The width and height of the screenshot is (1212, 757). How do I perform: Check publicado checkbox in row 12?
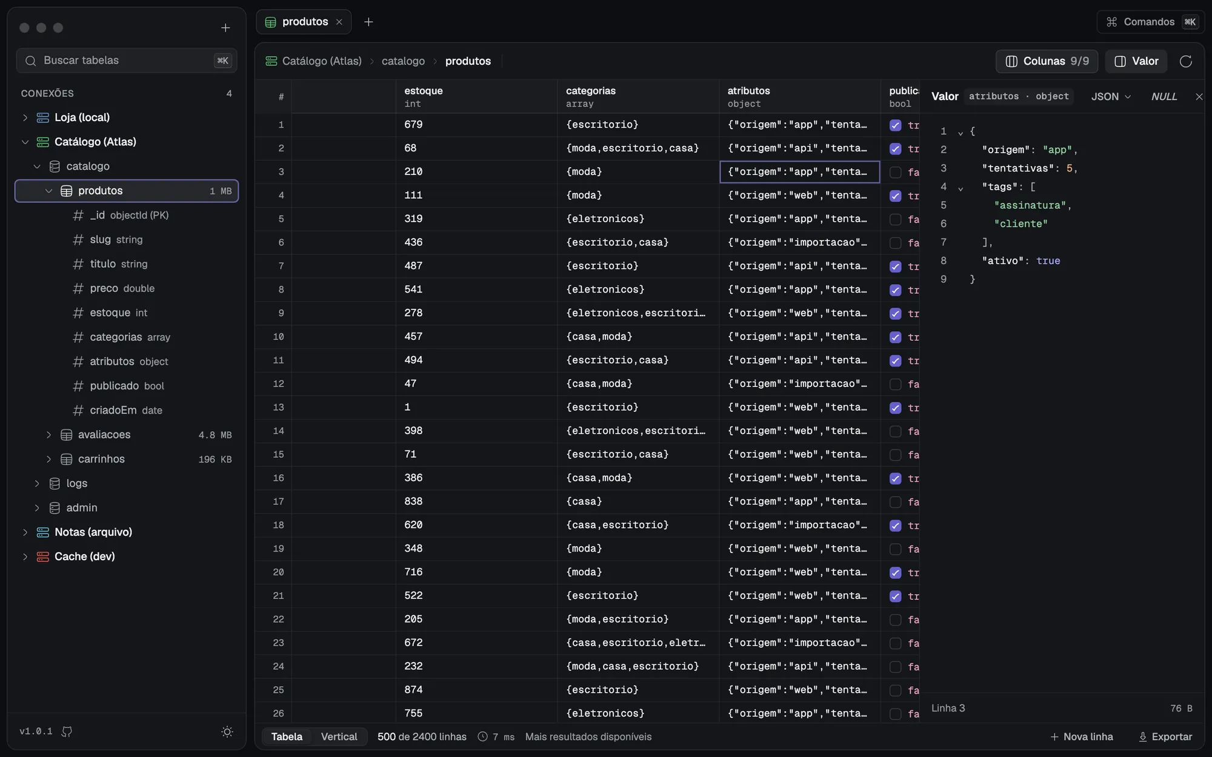895,385
